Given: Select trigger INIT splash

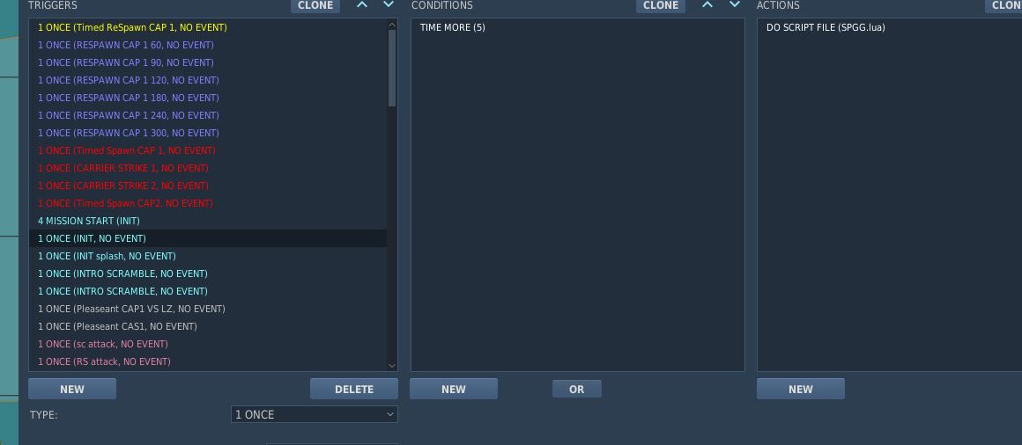Looking at the screenshot, I should [x=208, y=256].
